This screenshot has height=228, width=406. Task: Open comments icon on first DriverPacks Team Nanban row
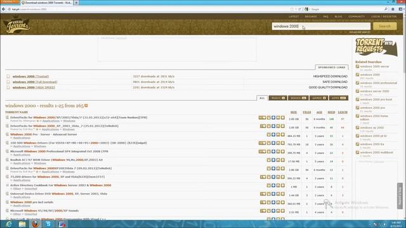coord(262,118)
